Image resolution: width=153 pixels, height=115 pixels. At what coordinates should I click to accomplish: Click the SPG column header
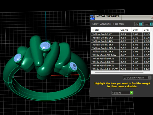point(146,30)
